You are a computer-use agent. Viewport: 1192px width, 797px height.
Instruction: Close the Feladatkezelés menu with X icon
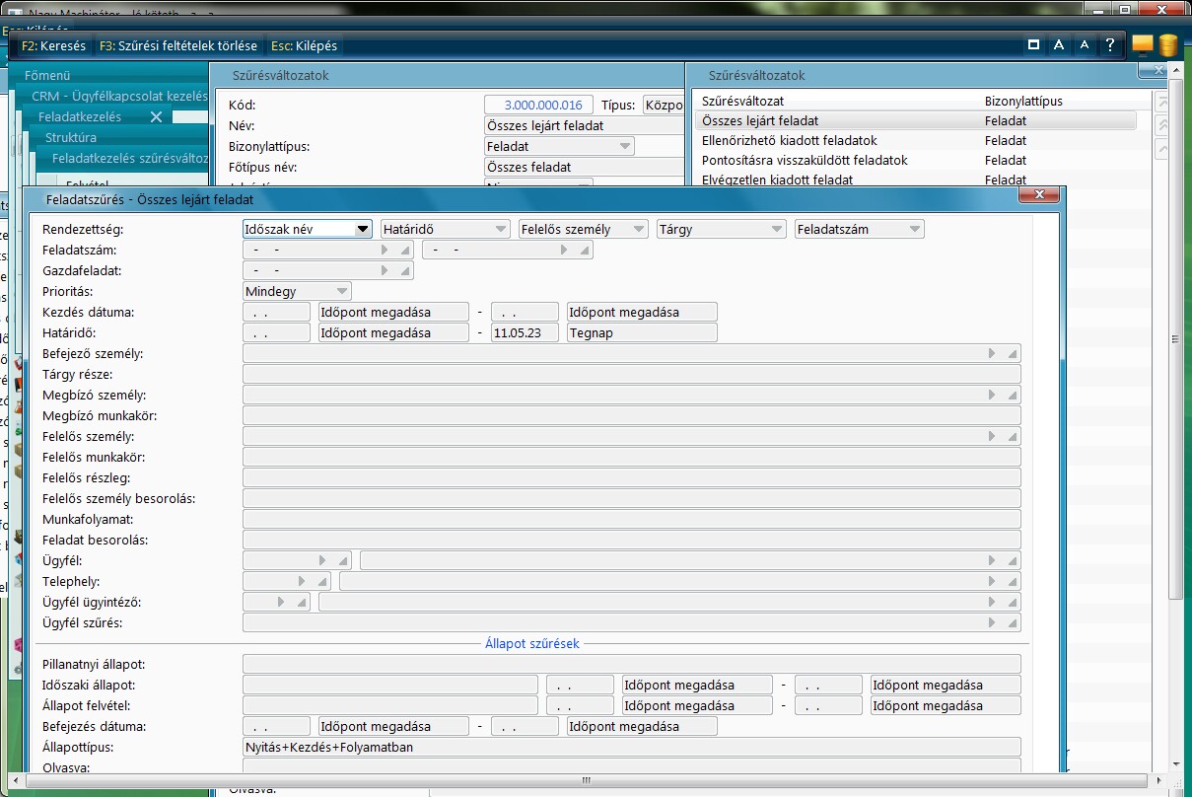click(x=156, y=116)
